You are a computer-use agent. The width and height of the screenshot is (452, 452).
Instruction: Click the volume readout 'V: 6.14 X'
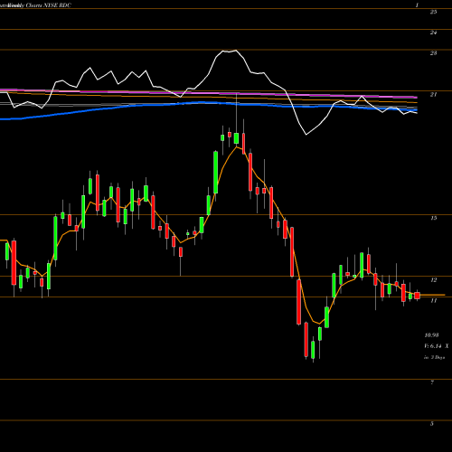[437, 346]
